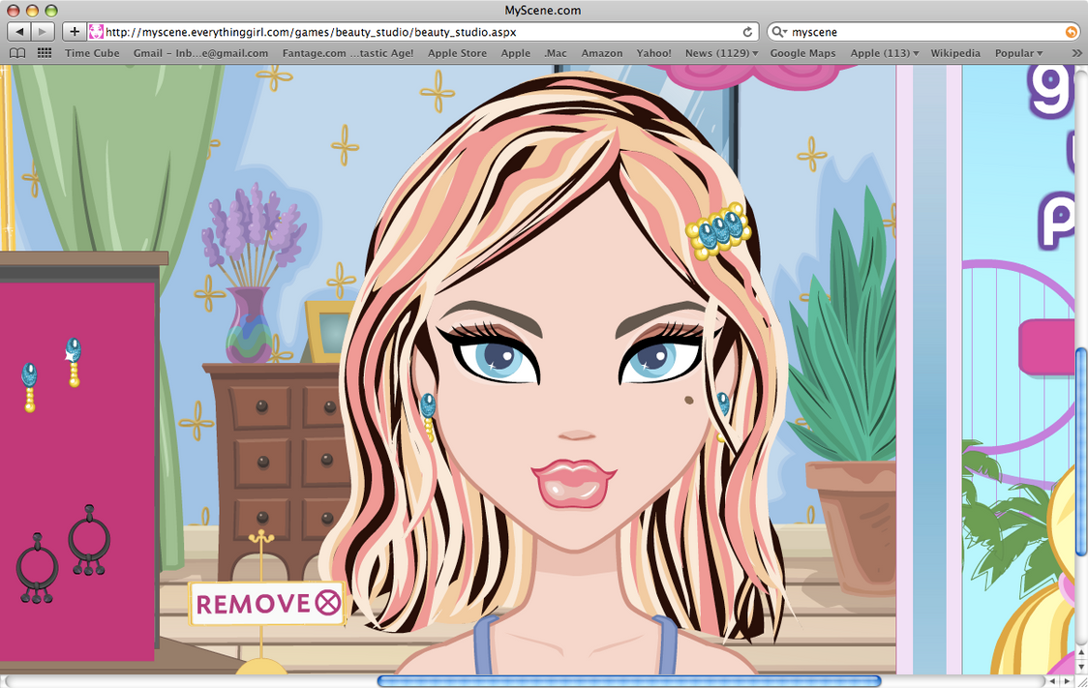Screen dimensions: 1088x688
Task: Open search options via the magnifier icon
Action: coord(778,31)
